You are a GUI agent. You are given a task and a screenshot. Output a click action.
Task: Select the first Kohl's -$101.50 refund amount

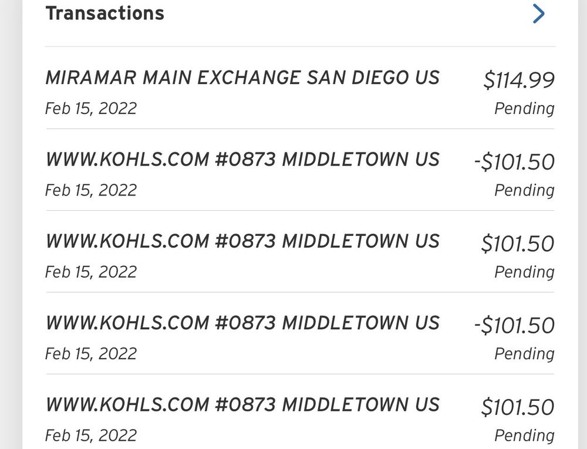[x=514, y=162]
